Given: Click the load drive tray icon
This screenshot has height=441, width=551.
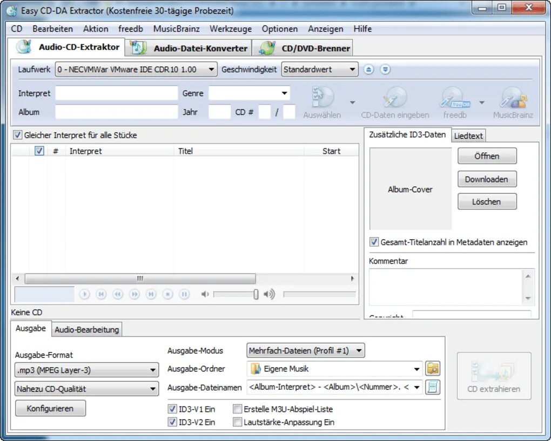Looking at the screenshot, I should coord(385,70).
